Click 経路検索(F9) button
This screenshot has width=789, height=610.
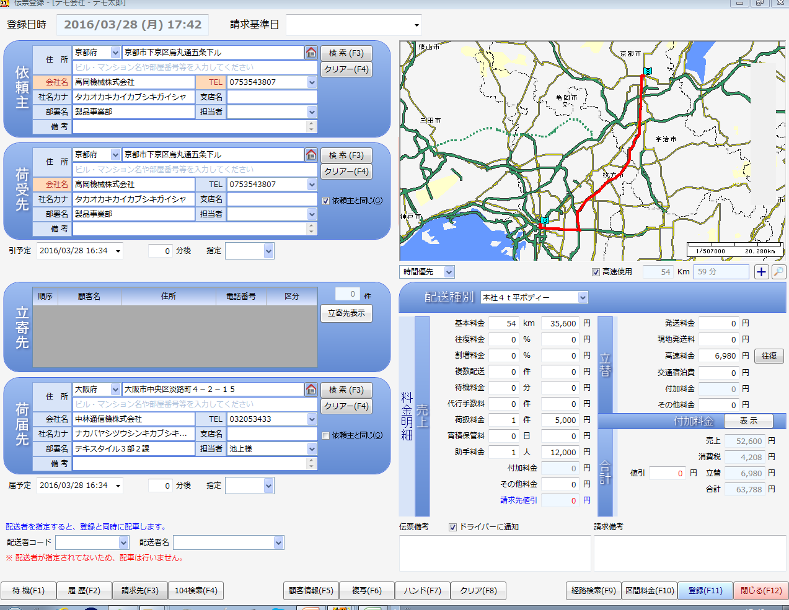pos(594,591)
